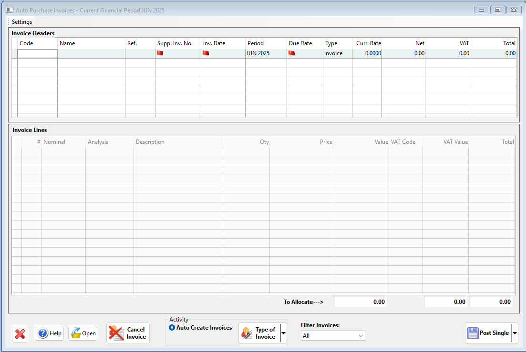
Task: Click the app icon in title bar
Action: [10, 10]
